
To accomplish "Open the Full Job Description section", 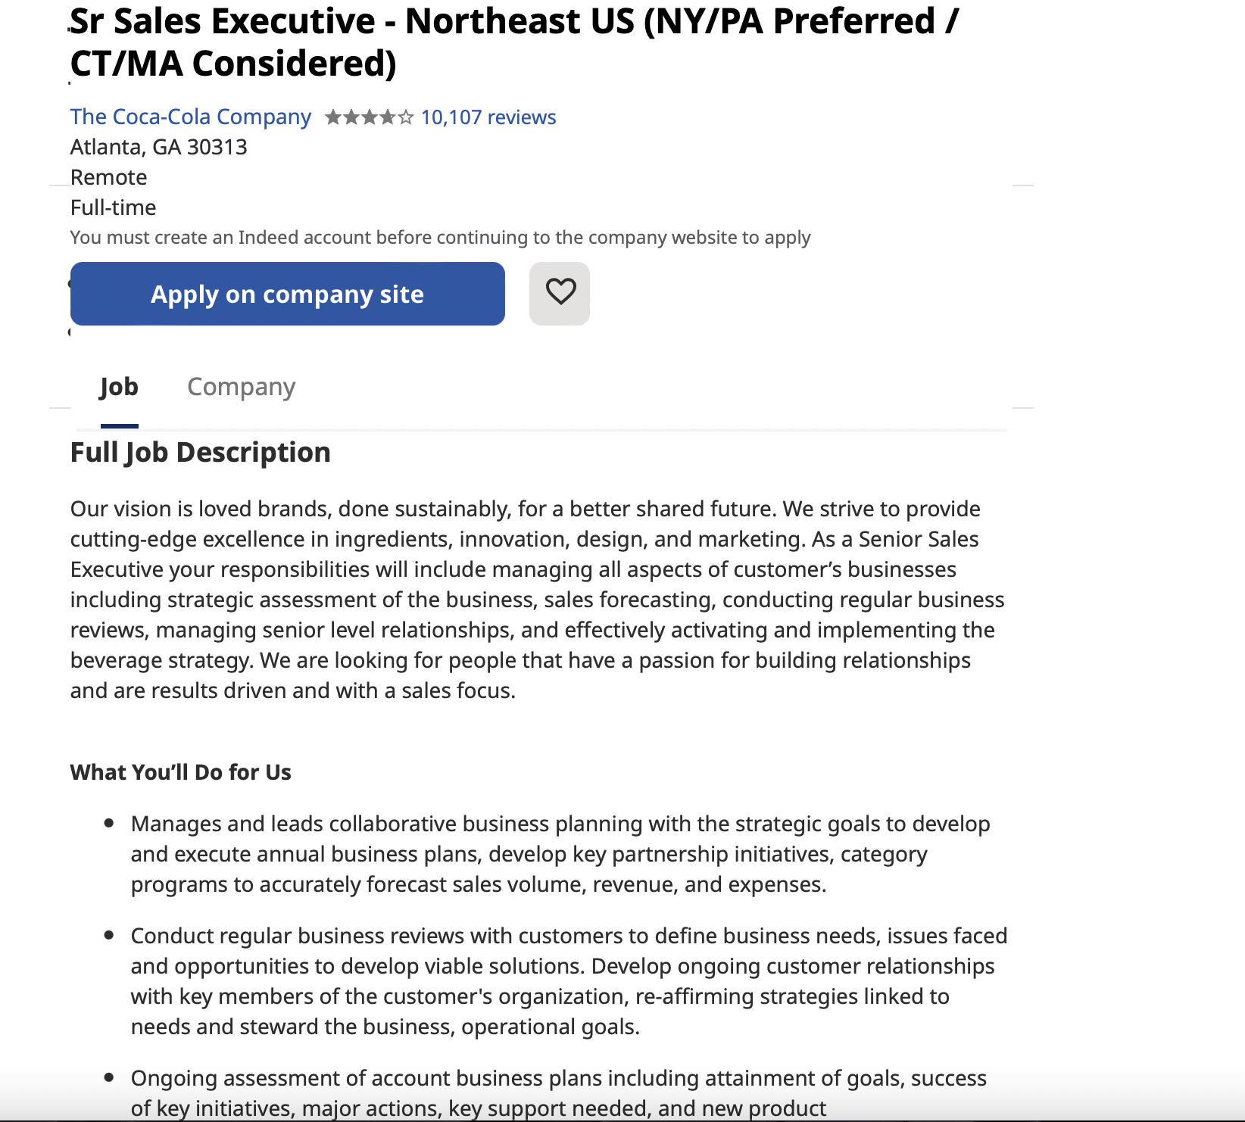I will pos(200,451).
